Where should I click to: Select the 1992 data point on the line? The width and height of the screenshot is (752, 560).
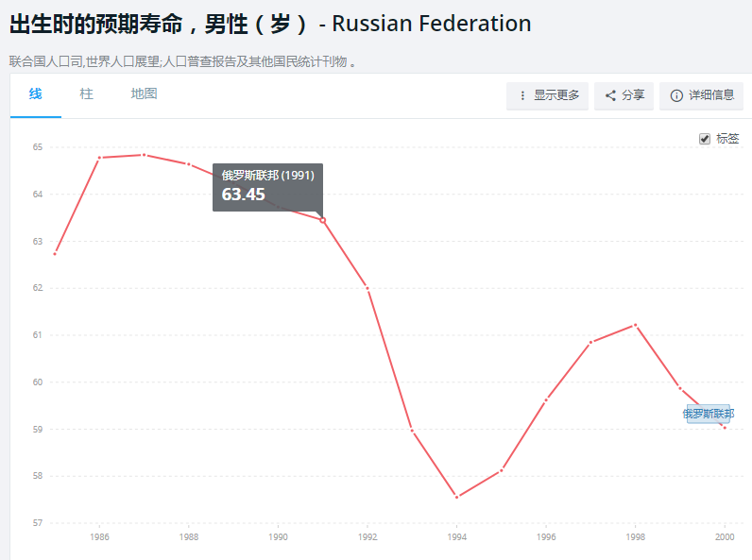pos(367,287)
